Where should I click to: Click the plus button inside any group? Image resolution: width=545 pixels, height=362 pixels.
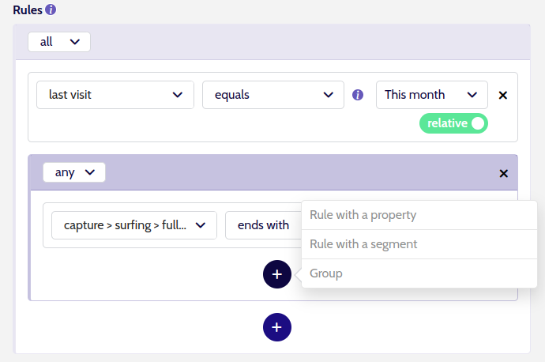277,274
